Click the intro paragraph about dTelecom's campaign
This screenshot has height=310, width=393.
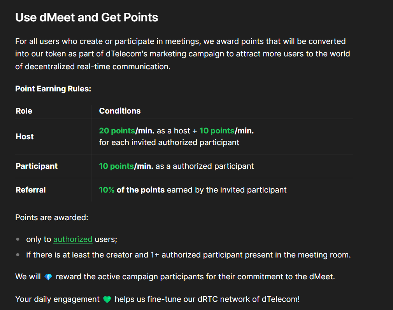coord(182,54)
